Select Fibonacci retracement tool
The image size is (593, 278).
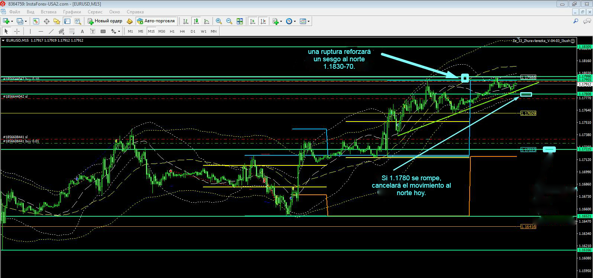[72, 31]
